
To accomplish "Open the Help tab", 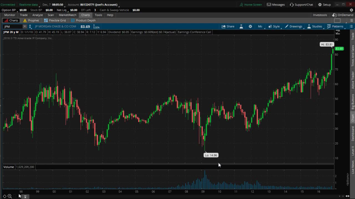I will click(x=110, y=15).
